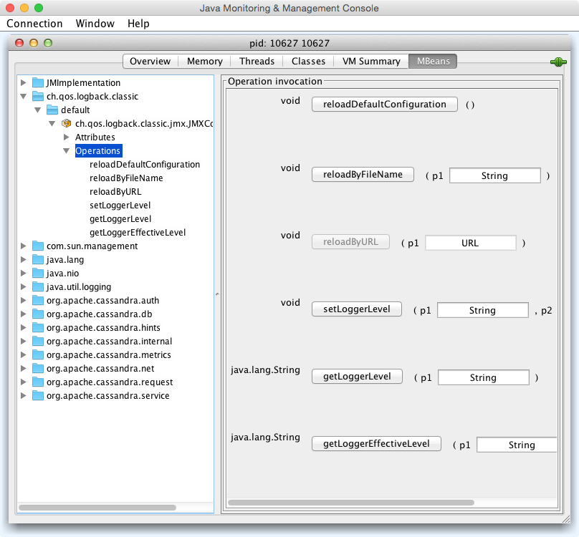This screenshot has width=579, height=537.
Task: Click the com.sun.management folder icon
Action: click(38, 246)
